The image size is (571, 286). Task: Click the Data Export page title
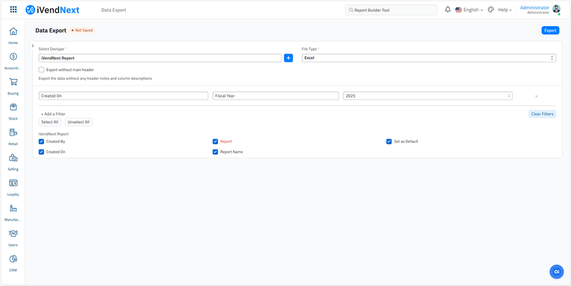51,31
